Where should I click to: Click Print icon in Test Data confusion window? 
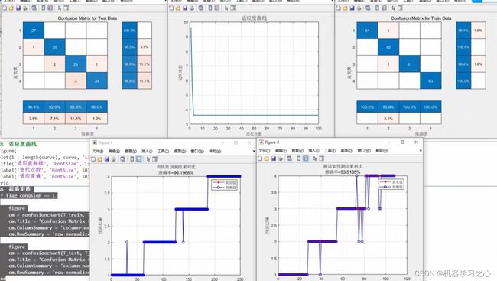point(25,8)
